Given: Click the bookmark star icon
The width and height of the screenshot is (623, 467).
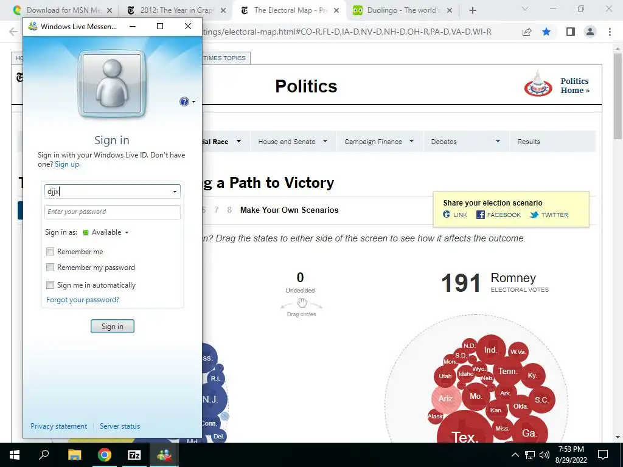Looking at the screenshot, I should coord(546,32).
